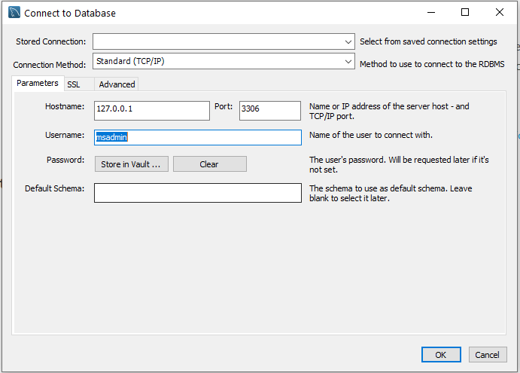
Task: Focus the empty Default Schema field
Action: (198, 193)
